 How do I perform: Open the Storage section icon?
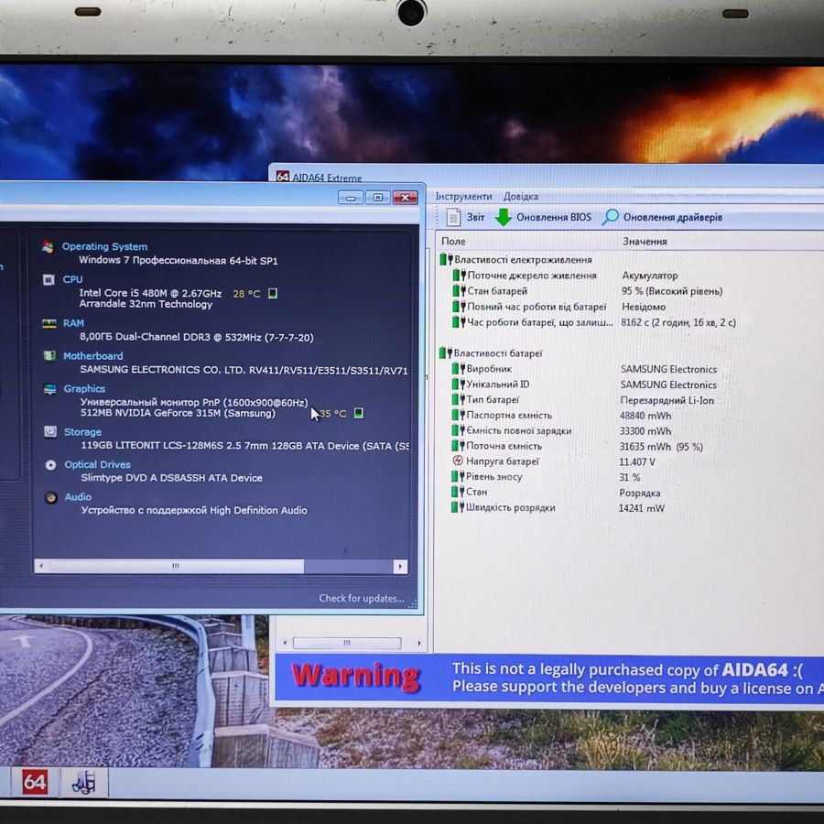50,431
